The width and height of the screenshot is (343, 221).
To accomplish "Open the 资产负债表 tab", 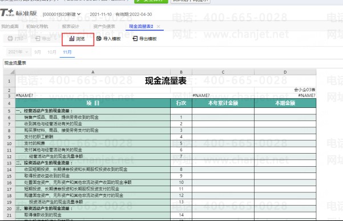I will coord(104,26).
